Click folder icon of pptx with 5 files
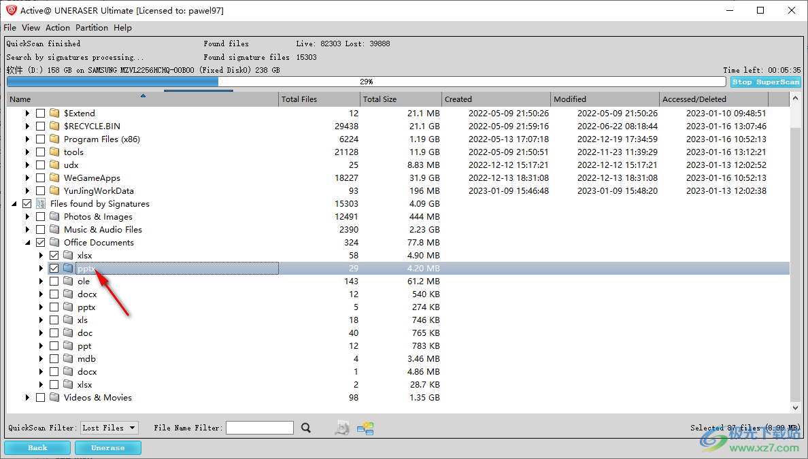 [x=68, y=307]
